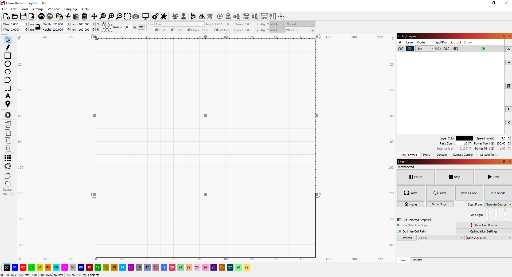Open the Circular Array tool
The width and height of the screenshot is (512, 277).
pyautogui.click(x=8, y=166)
